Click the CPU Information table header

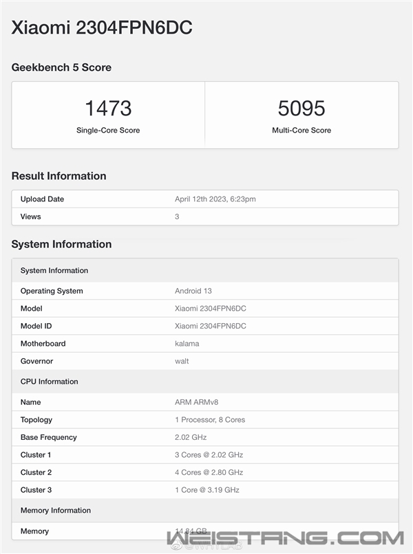[x=50, y=381]
